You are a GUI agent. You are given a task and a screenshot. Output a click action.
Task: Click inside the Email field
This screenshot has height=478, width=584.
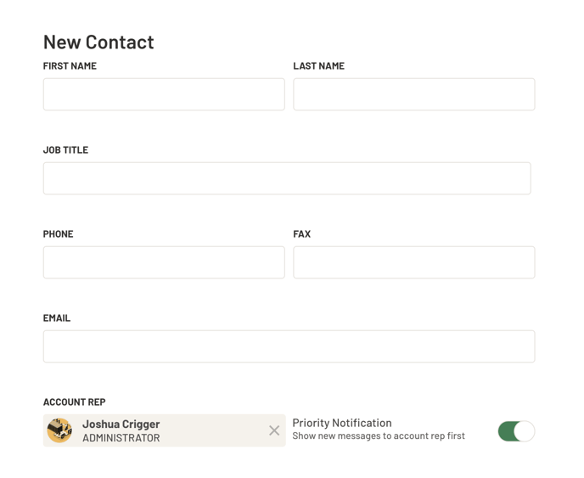coord(289,346)
